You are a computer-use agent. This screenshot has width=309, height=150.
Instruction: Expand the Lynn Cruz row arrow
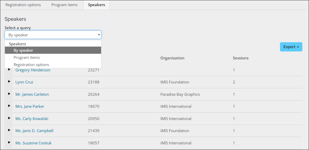point(9,81)
